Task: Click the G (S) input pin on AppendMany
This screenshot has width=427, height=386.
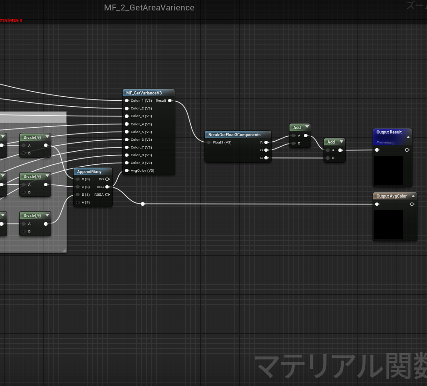Action: [78, 187]
